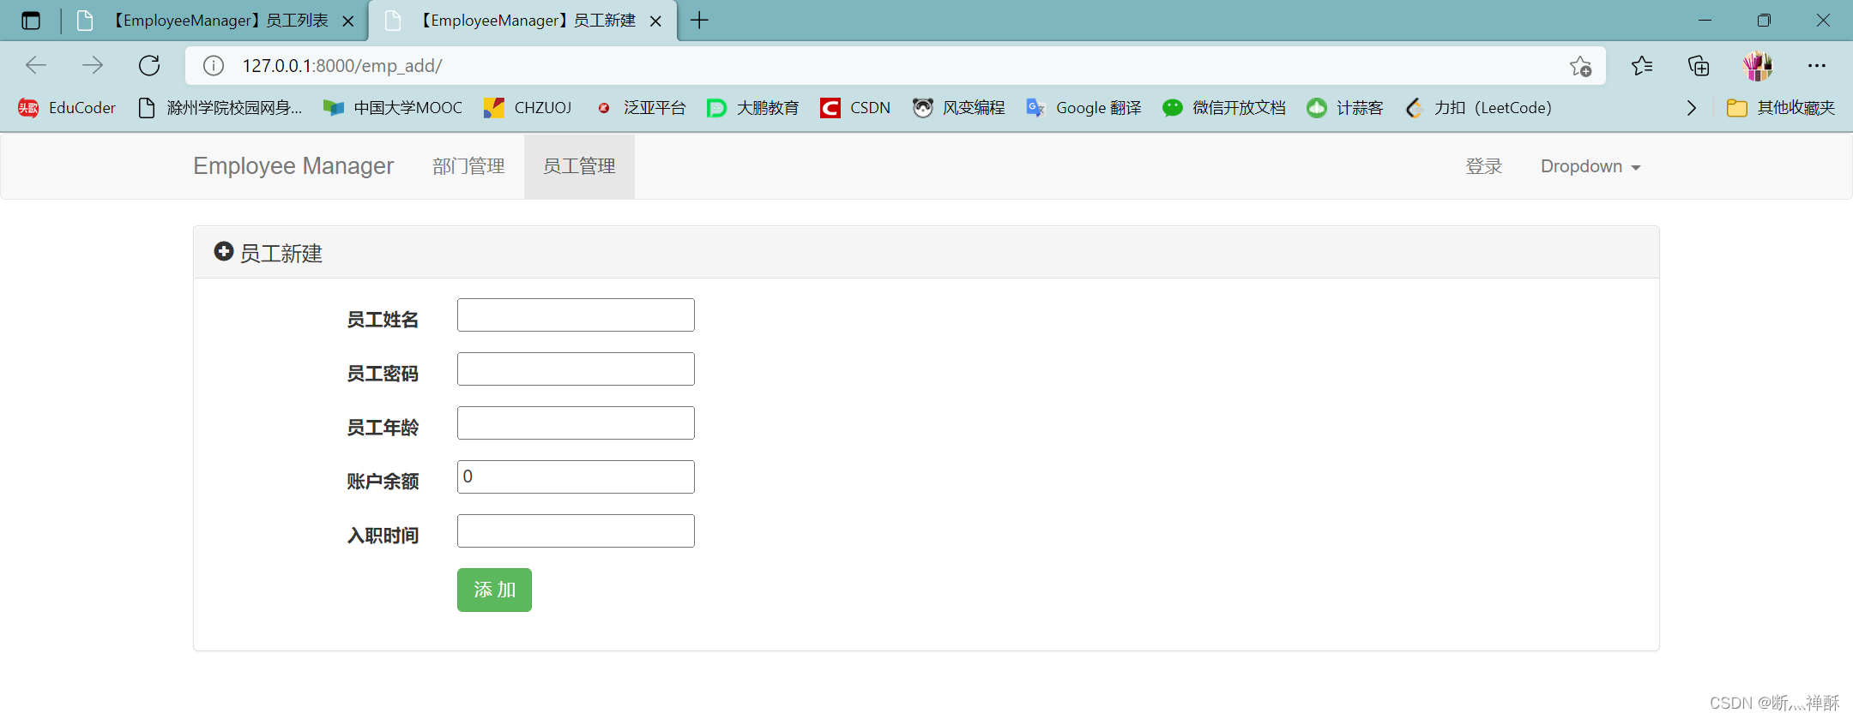Open the 计蒜客 bookmark
Viewport: 1853px width, 719px height.
pyautogui.click(x=1345, y=108)
